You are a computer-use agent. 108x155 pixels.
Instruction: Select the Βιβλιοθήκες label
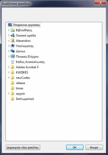[x=24, y=30]
